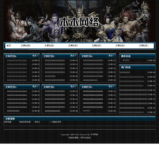
Task: Click 更多>> in the 文章栏目3 panel
Action: pos(35,86)
